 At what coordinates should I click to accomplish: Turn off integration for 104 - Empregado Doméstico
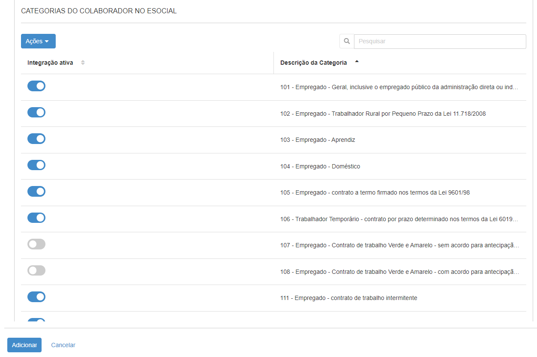click(x=36, y=165)
